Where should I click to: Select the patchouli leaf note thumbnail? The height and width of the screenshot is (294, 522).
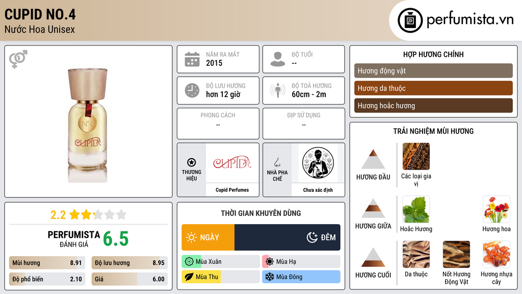click(416, 209)
